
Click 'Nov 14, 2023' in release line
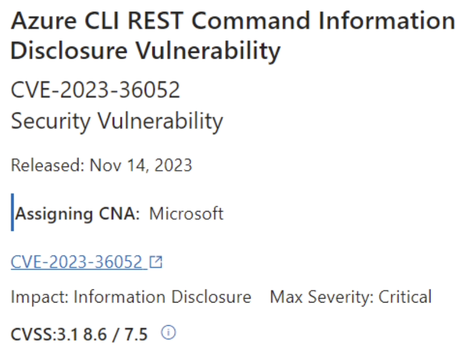[x=141, y=165]
